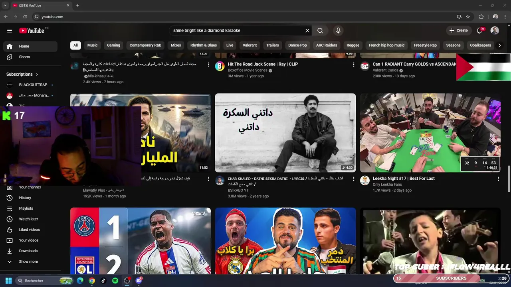The image size is (511, 287).
Task: Open Downloads in sidebar
Action: point(30,251)
